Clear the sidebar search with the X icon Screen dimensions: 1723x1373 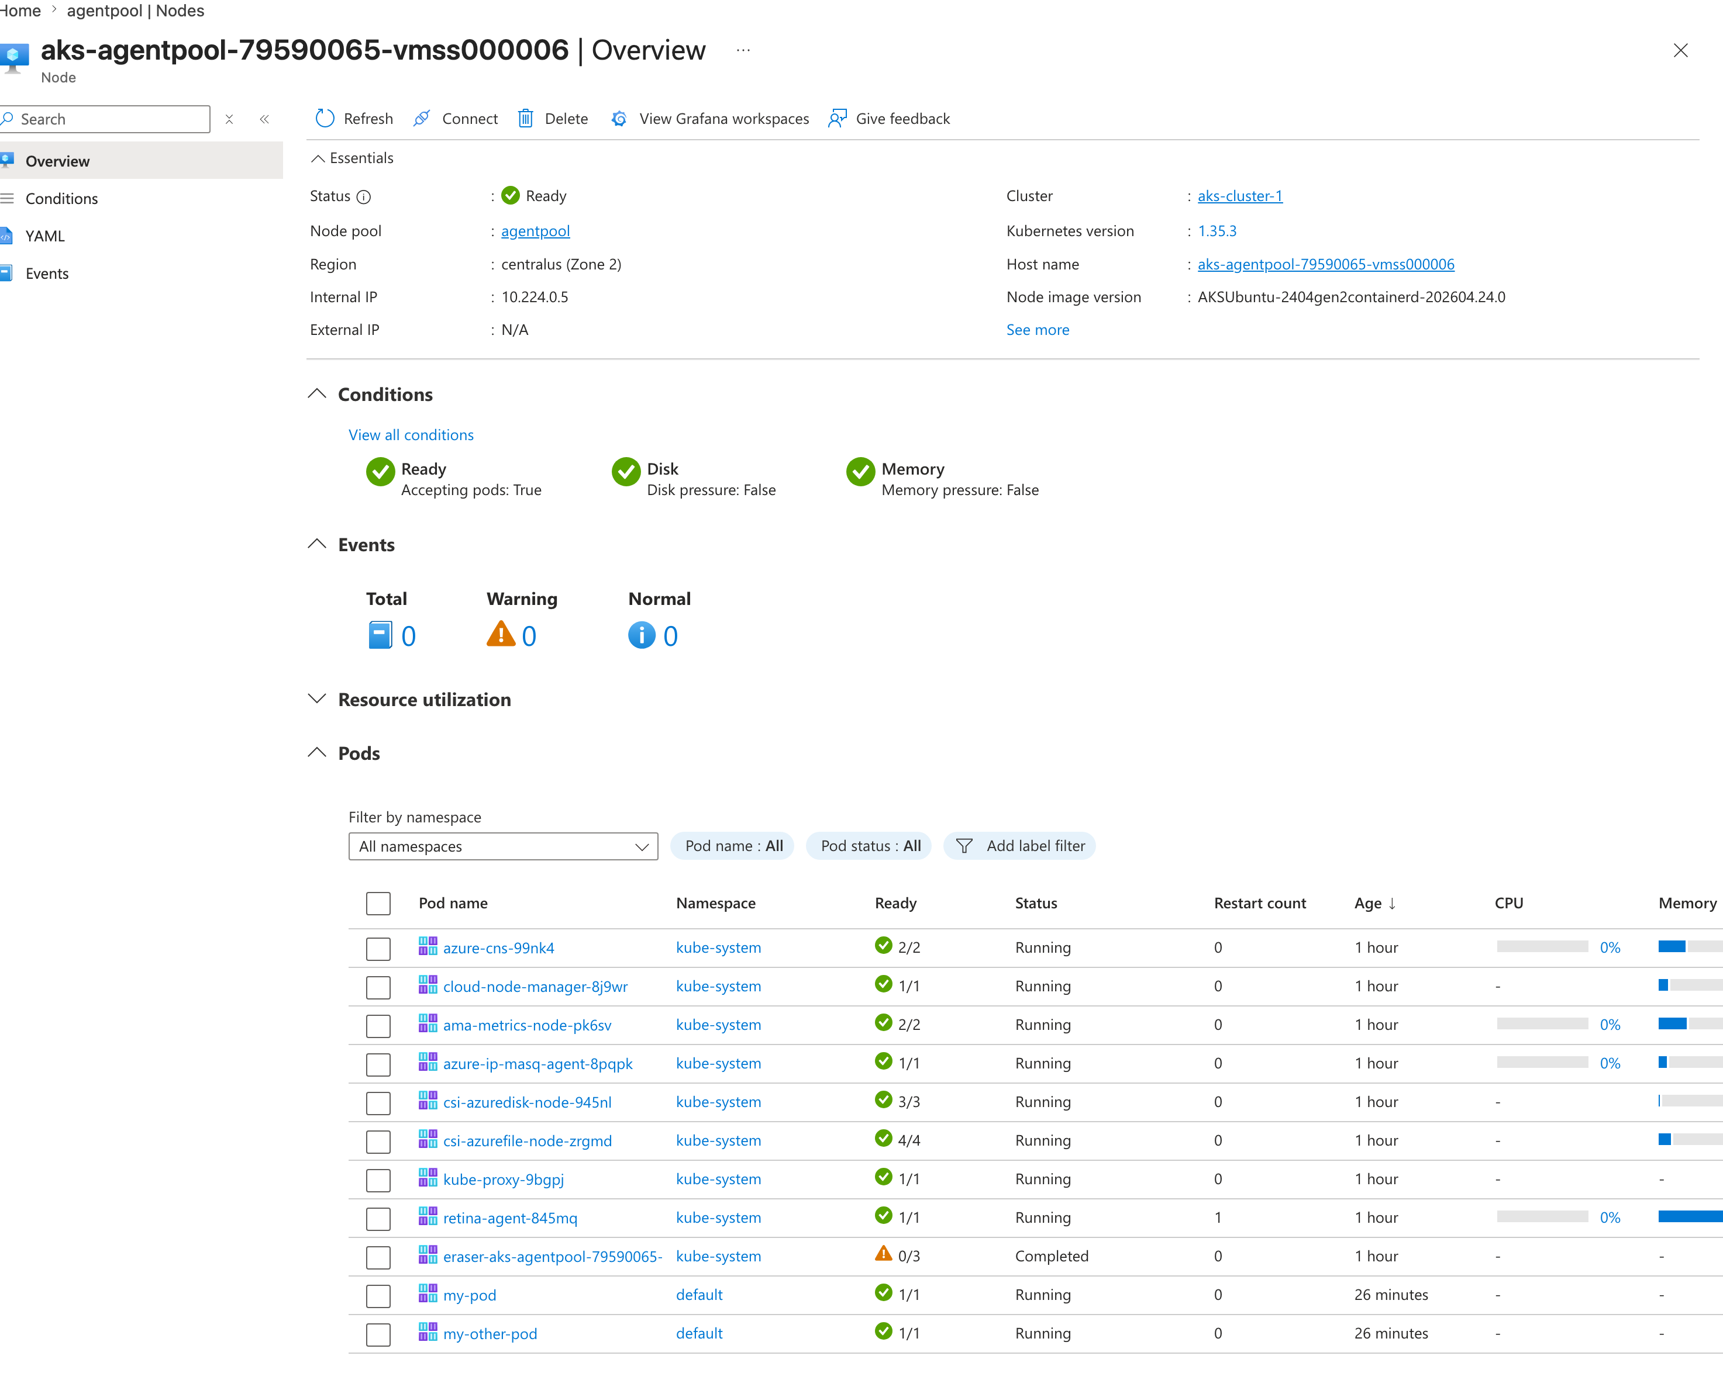pos(229,119)
